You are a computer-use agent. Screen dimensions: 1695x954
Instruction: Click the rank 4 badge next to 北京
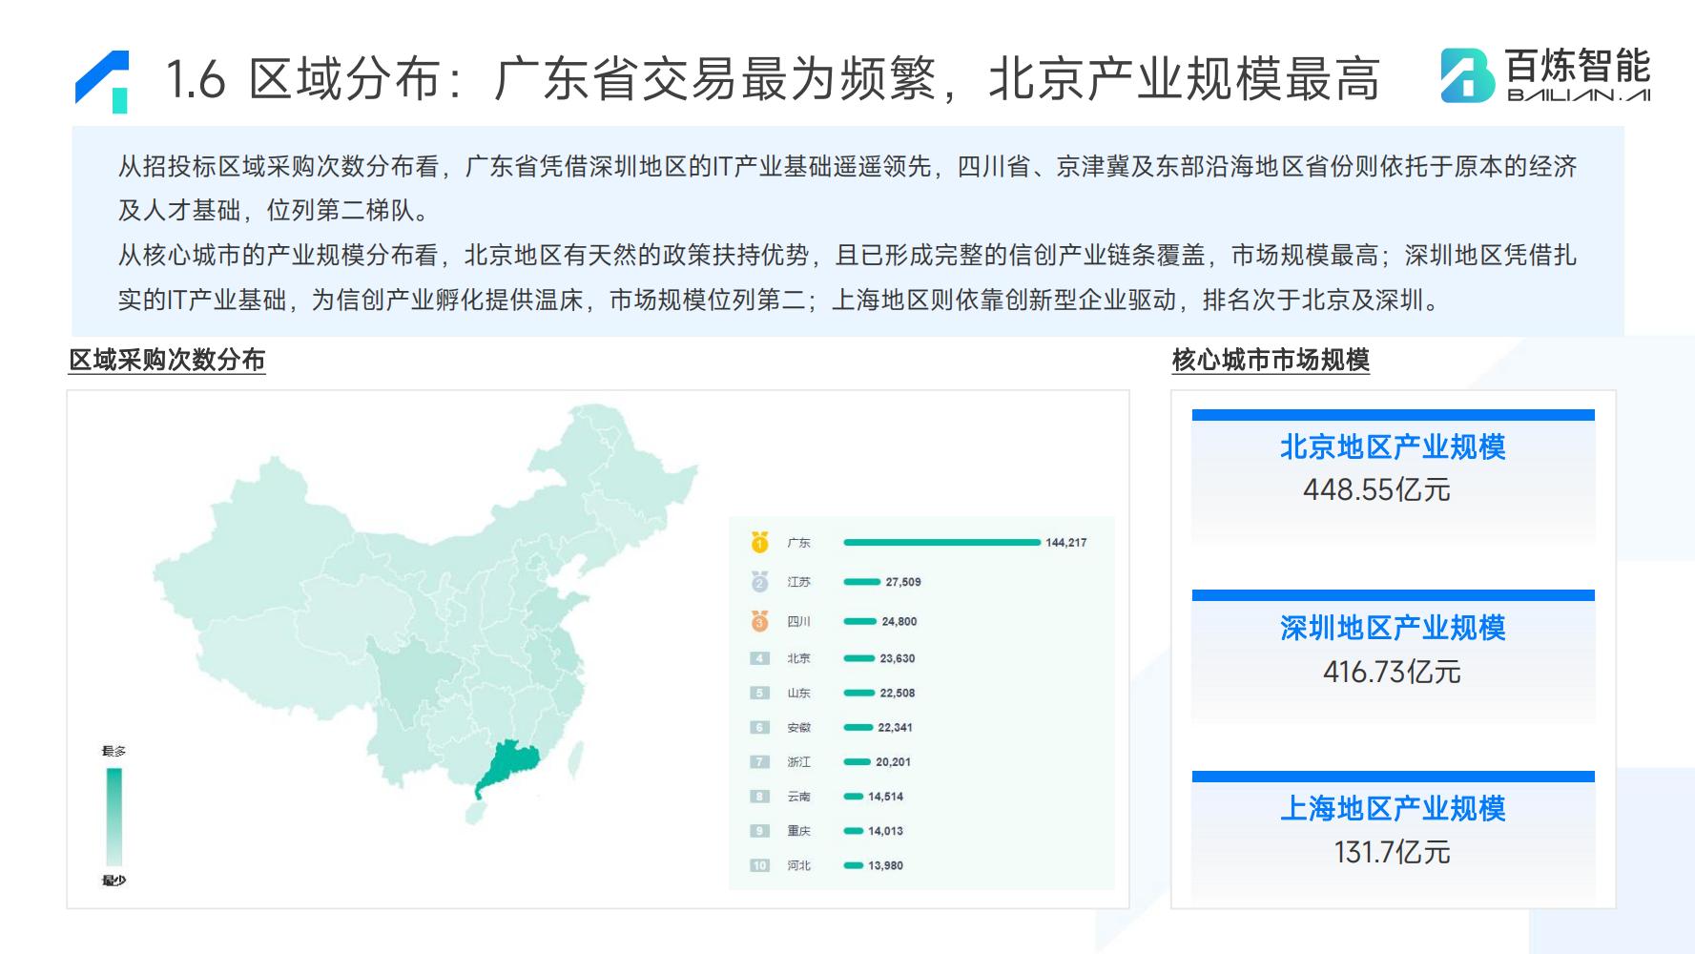(x=759, y=658)
